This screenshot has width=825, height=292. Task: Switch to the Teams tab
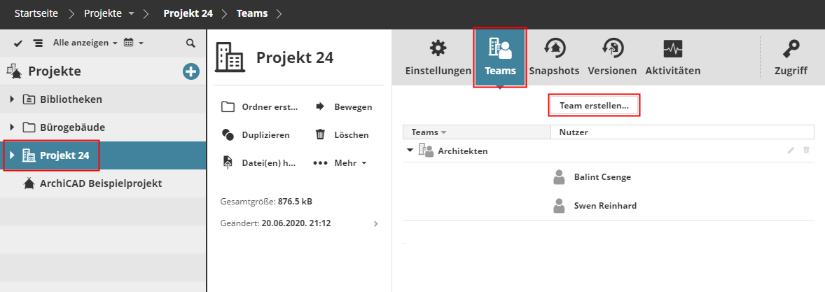500,57
